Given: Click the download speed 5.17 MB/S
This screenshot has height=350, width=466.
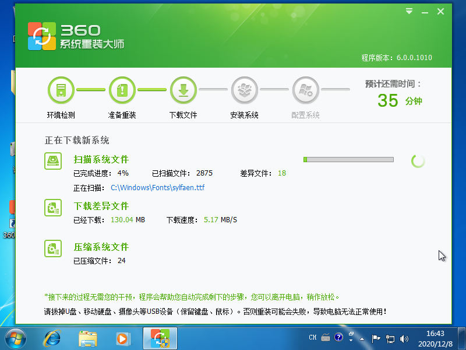Looking at the screenshot, I should (x=220, y=220).
